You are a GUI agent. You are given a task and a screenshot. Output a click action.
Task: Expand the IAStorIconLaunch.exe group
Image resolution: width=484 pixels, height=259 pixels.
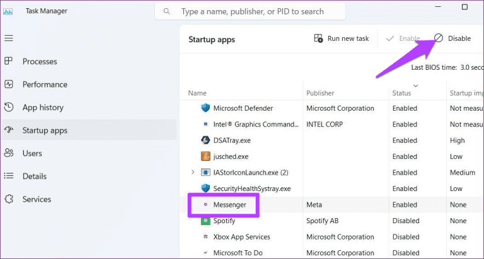pos(193,172)
